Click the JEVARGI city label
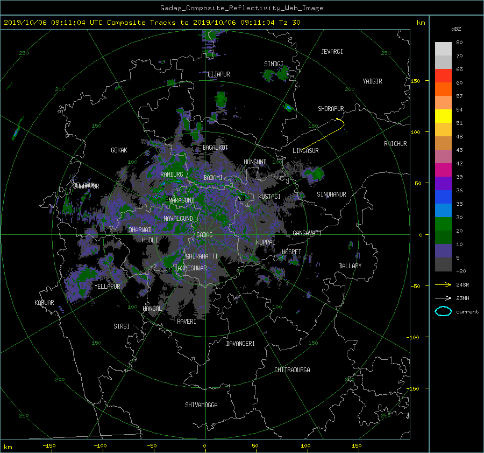Image resolution: width=484 pixels, height=453 pixels. pyautogui.click(x=332, y=52)
